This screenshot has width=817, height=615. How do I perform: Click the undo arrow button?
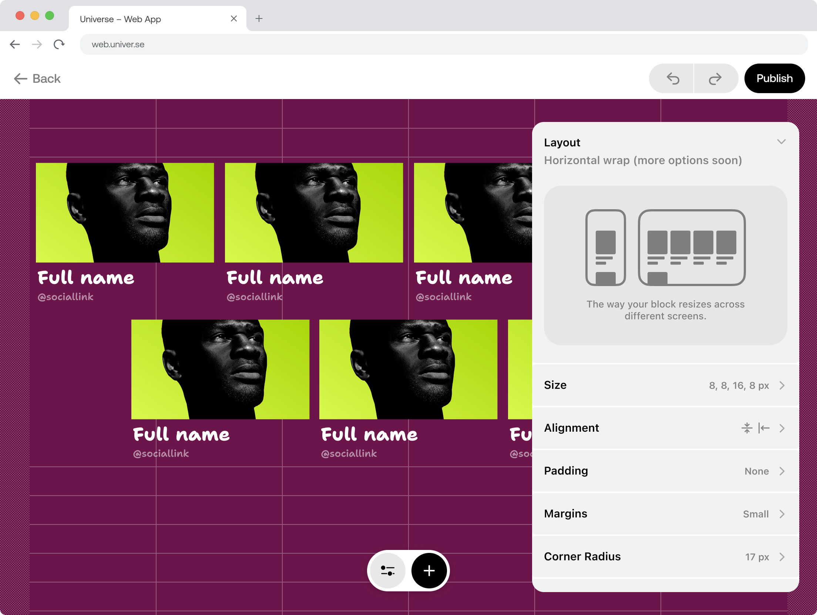point(672,78)
